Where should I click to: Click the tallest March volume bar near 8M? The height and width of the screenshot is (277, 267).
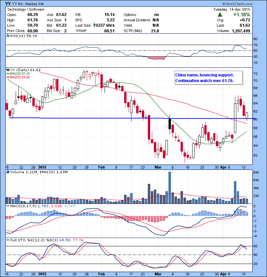(170, 188)
